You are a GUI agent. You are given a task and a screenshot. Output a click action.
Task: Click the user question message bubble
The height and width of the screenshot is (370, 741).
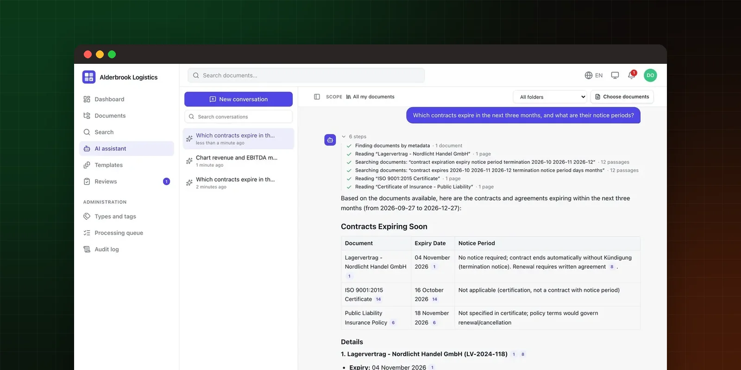coord(523,115)
